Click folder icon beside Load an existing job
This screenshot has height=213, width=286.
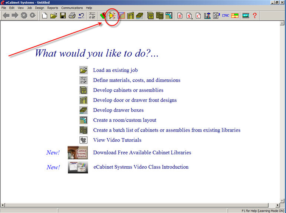point(83,70)
